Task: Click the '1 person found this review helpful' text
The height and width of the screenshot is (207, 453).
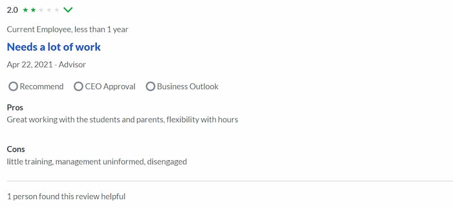Action: point(66,197)
